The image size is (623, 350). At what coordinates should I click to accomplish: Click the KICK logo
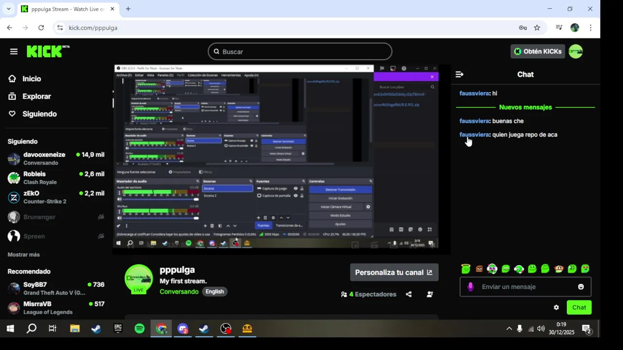[48, 52]
